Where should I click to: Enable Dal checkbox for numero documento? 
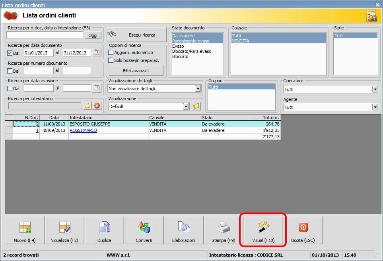tap(10, 71)
